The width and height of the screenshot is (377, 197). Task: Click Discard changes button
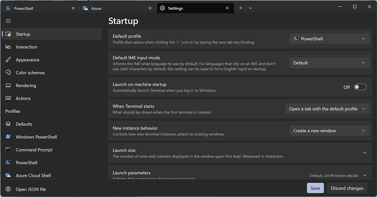click(347, 188)
